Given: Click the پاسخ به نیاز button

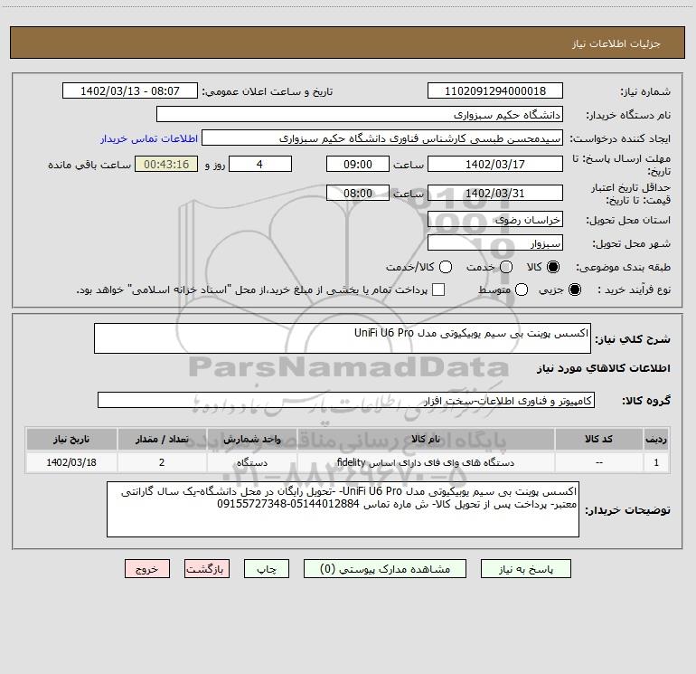Looking at the screenshot, I should (x=526, y=569).
